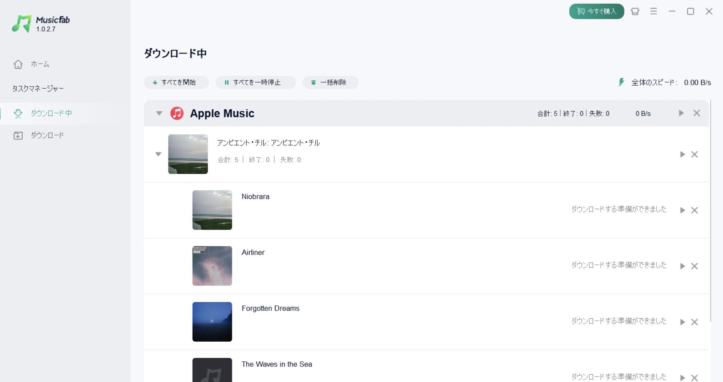Start downloading Niobrara track
The width and height of the screenshot is (723, 382).
pyautogui.click(x=682, y=210)
